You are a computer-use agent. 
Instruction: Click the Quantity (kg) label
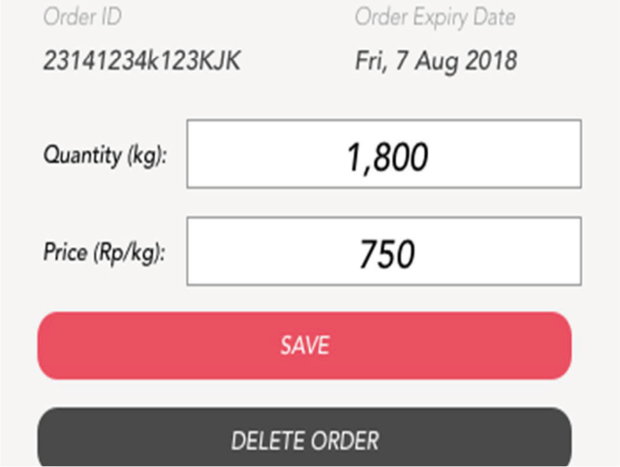[x=106, y=155]
